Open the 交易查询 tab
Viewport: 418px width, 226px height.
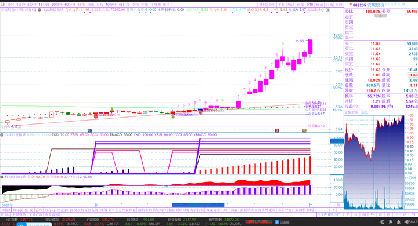pyautogui.click(x=35, y=214)
